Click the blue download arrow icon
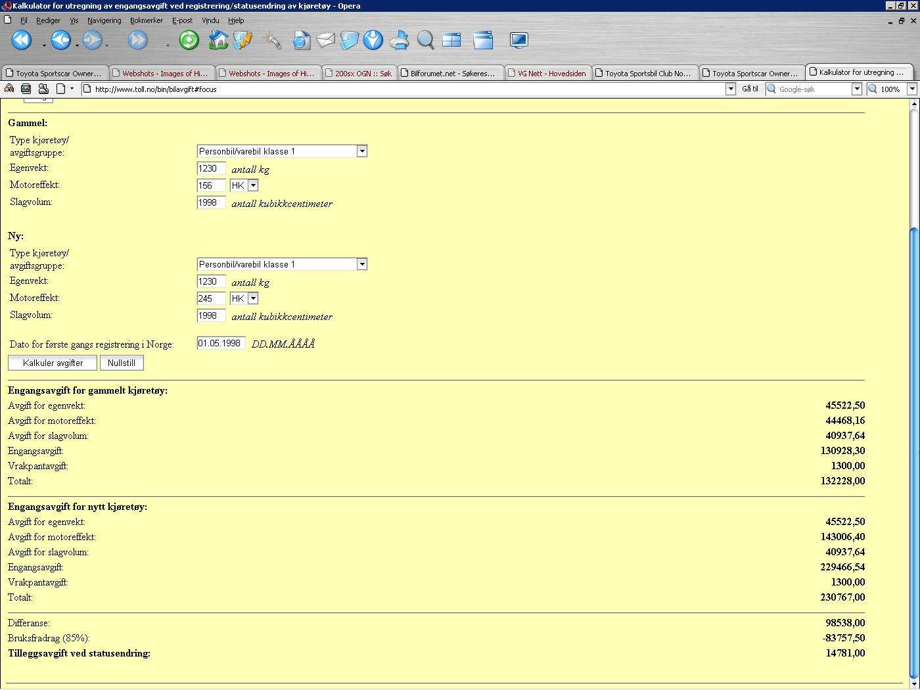 373,41
